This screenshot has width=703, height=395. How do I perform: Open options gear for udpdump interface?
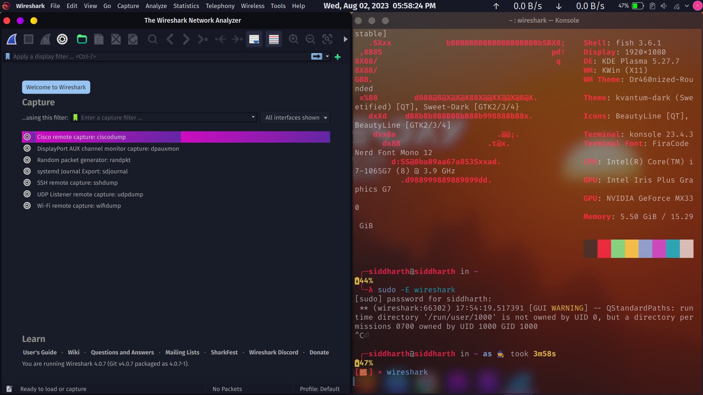[27, 194]
